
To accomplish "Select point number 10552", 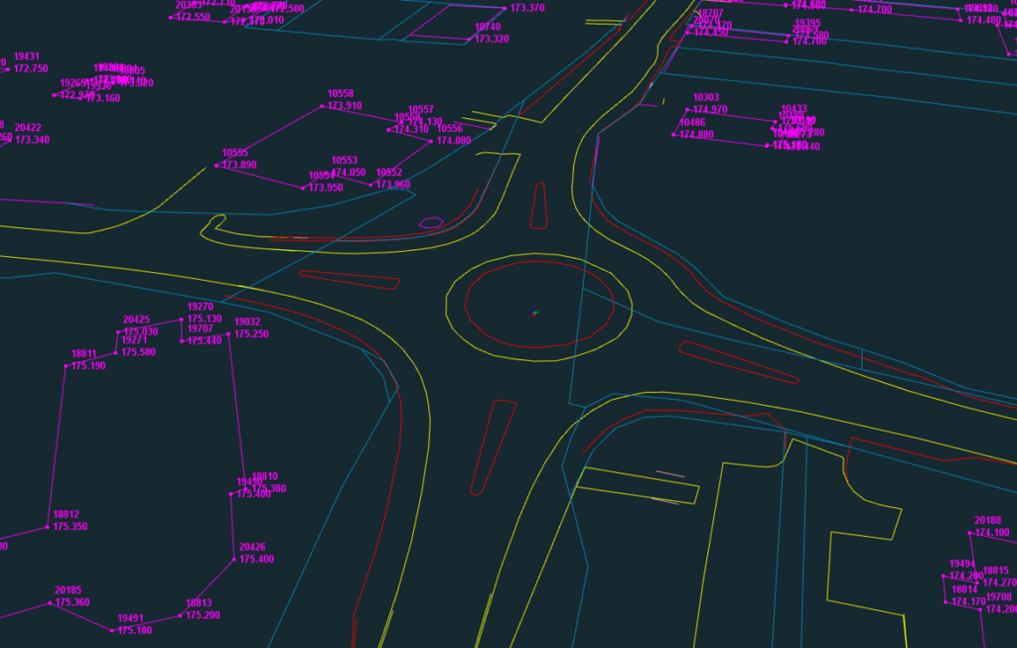I will click(x=389, y=173).
